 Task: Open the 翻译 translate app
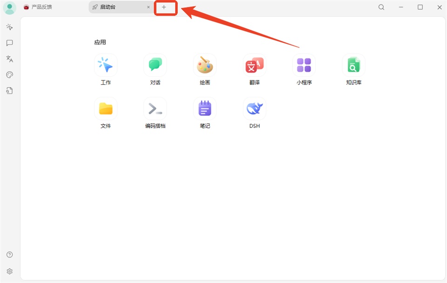point(254,65)
